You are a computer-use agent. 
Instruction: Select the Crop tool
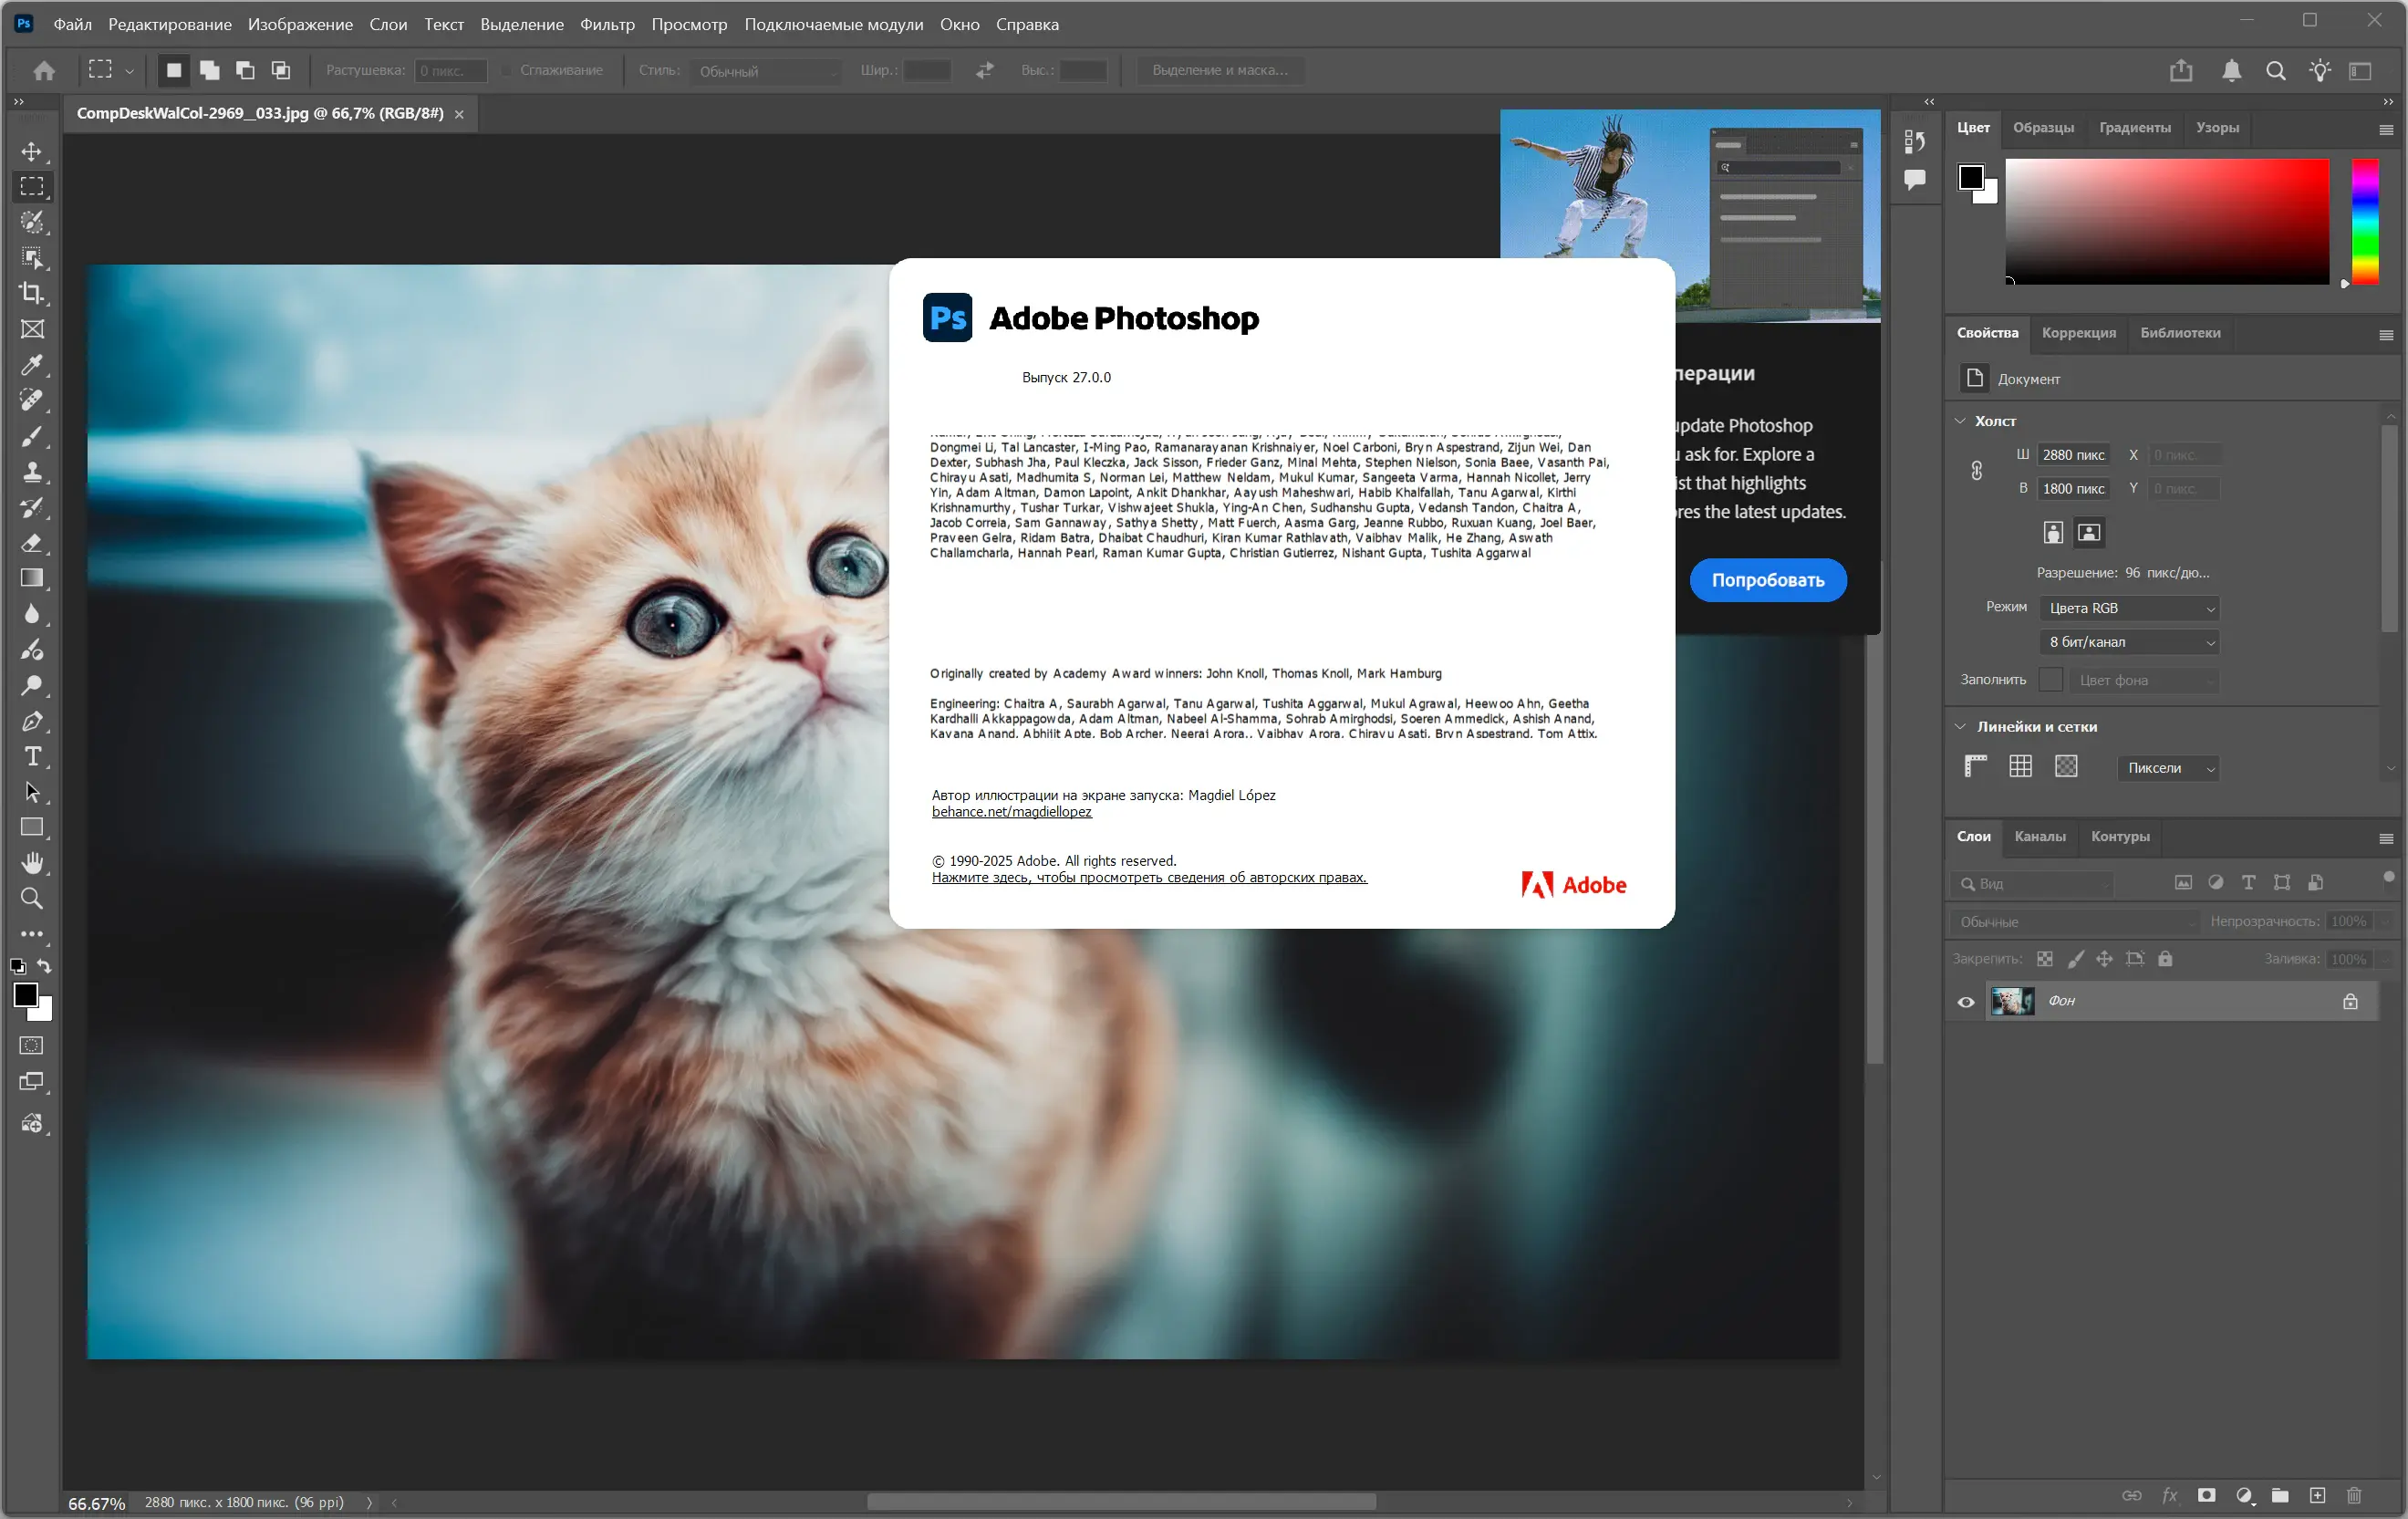pos(32,293)
